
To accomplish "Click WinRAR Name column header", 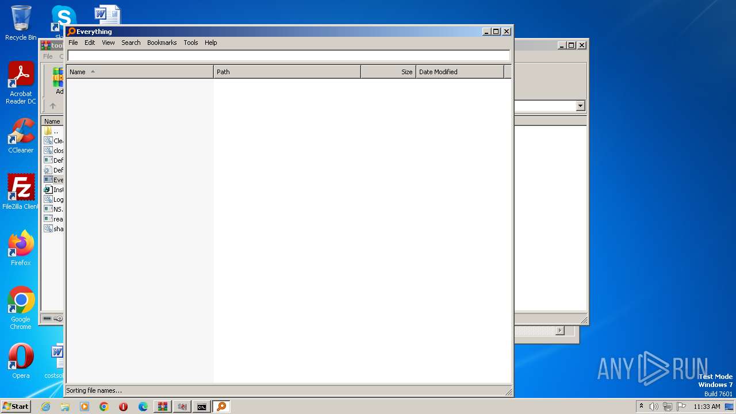I will click(52, 121).
